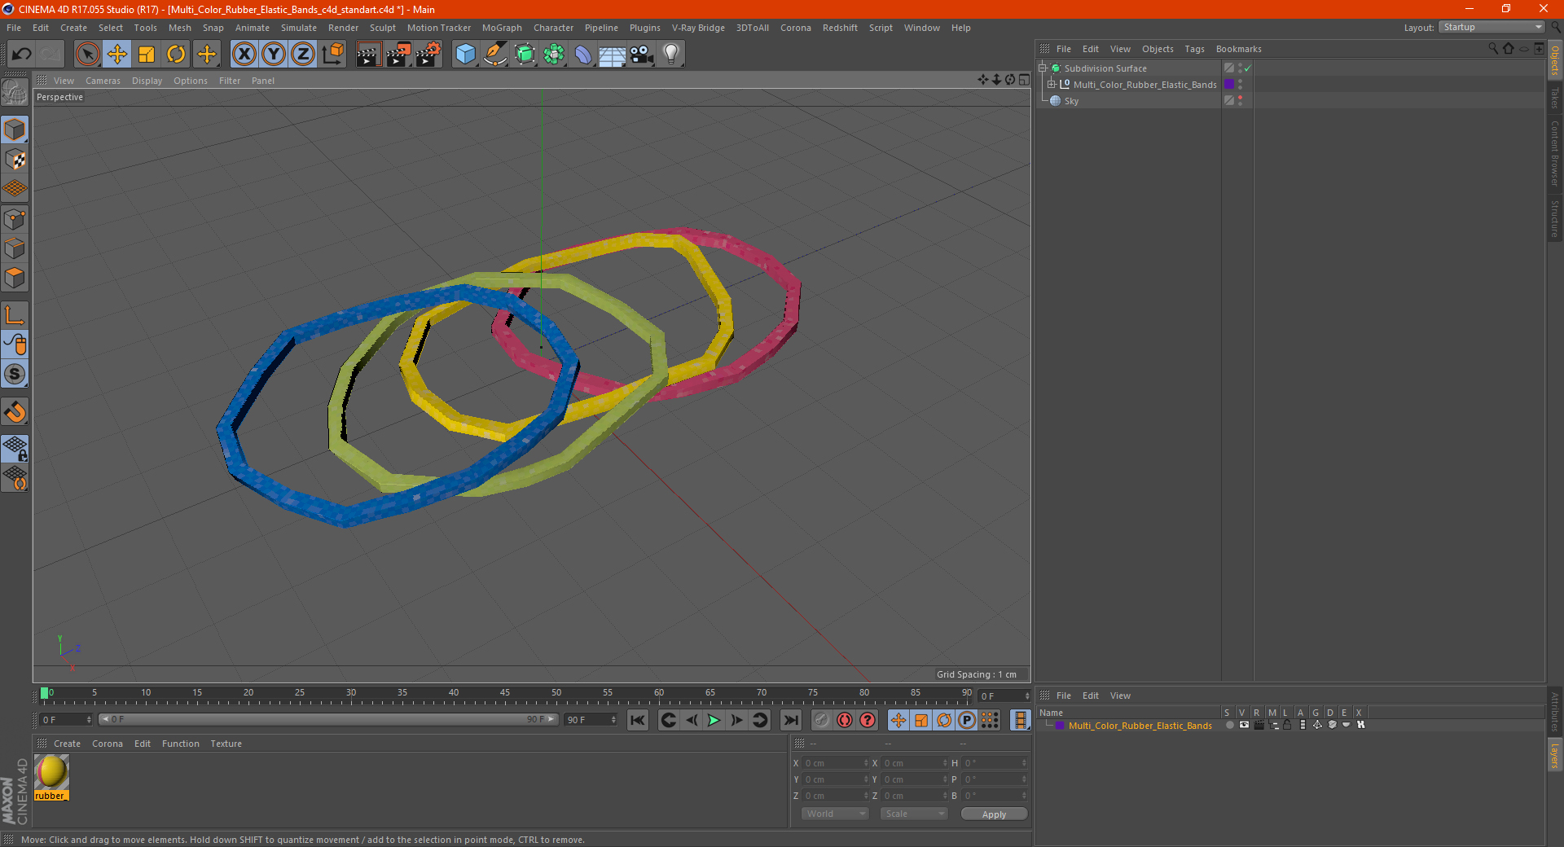Viewport: 1564px width, 847px height.
Task: Click the X position field
Action: pos(834,763)
